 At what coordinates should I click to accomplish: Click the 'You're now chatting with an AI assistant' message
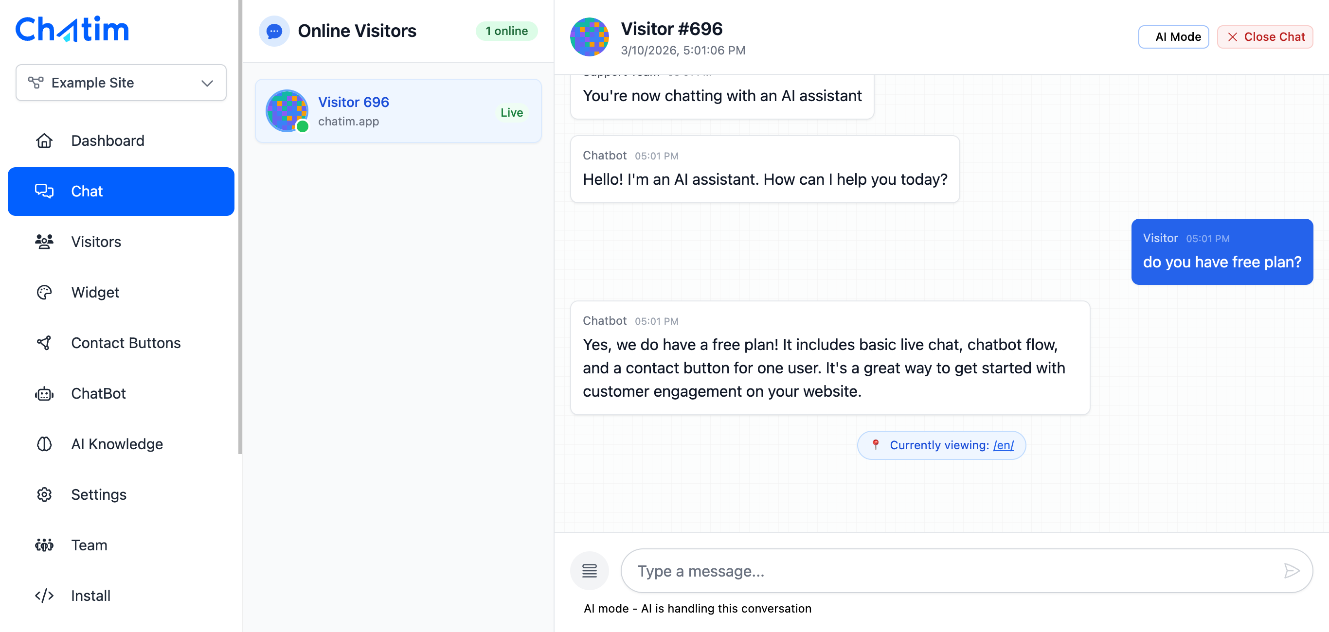coord(722,96)
